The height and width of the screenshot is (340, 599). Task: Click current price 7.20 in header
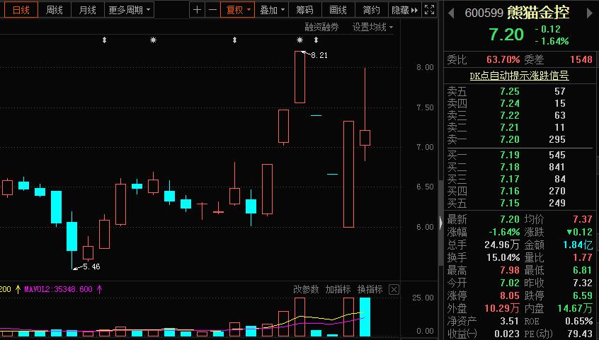click(506, 35)
